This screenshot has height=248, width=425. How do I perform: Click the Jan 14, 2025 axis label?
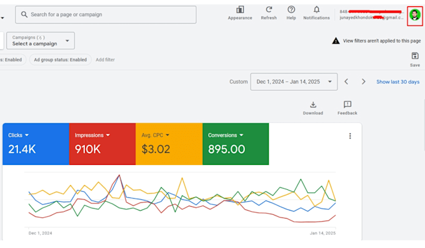click(322, 233)
